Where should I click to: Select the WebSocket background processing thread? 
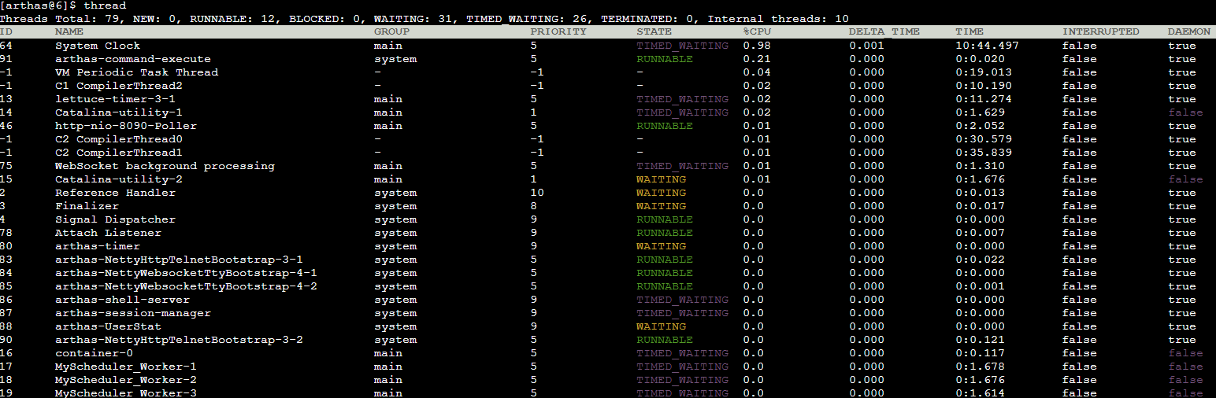(165, 166)
